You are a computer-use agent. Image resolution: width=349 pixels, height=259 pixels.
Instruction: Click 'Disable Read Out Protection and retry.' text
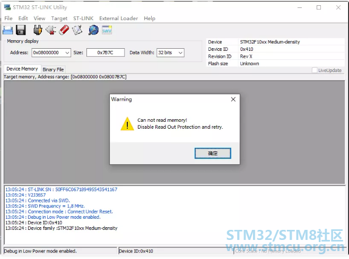point(180,127)
